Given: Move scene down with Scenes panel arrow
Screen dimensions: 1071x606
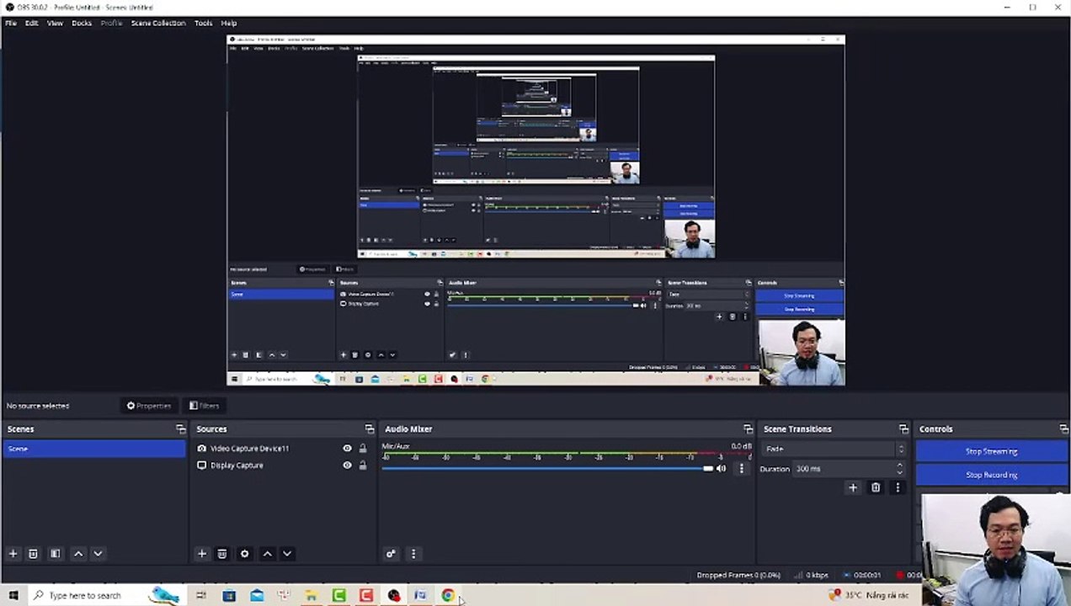Looking at the screenshot, I should tap(98, 554).
